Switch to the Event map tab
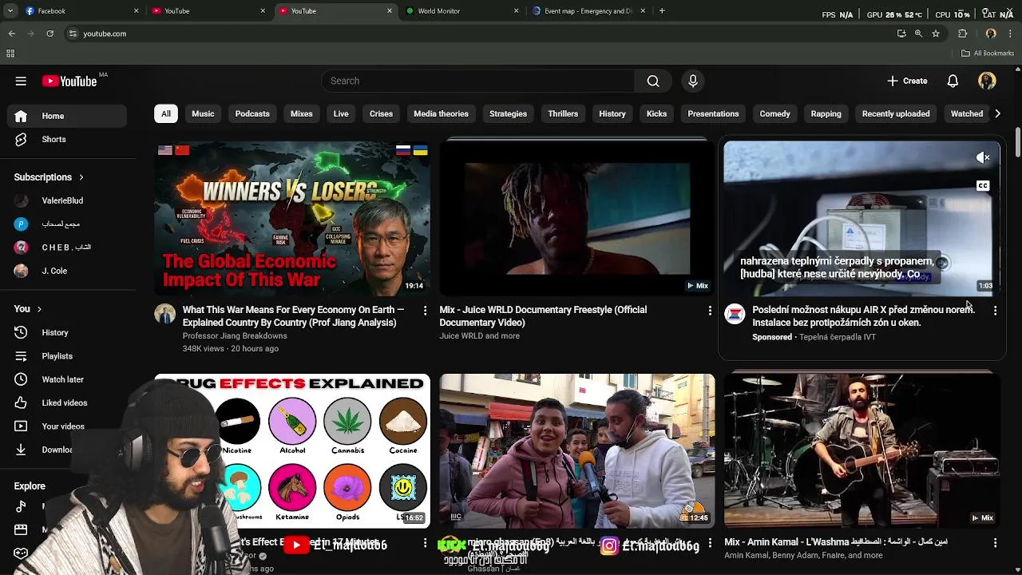The image size is (1022, 575). 588,11
